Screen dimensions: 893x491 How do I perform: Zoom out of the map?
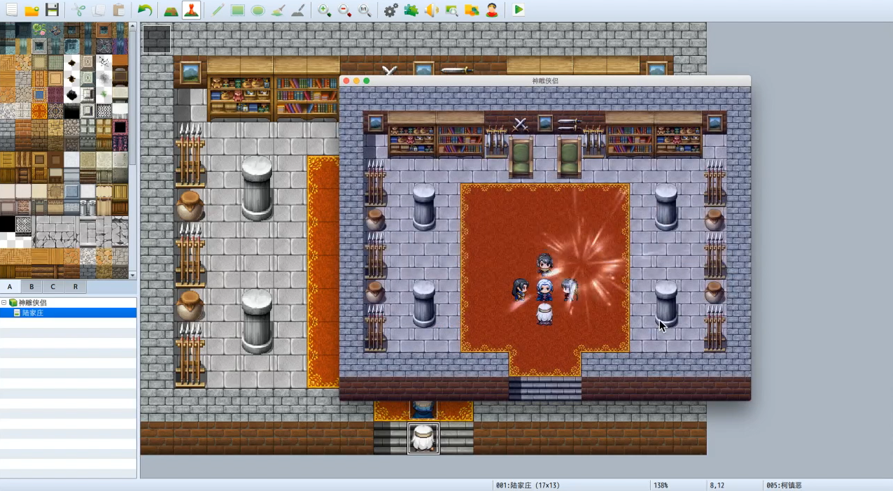[344, 10]
